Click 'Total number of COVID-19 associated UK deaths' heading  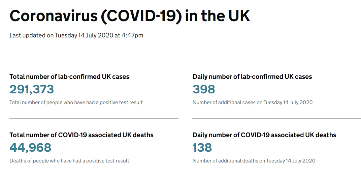click(81, 135)
